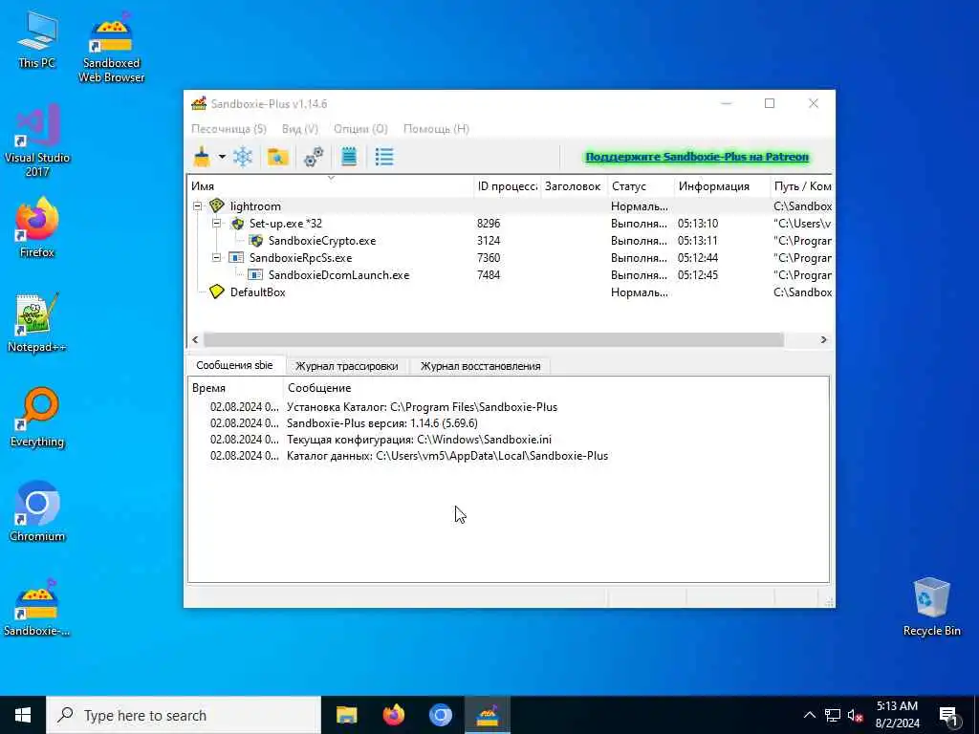This screenshot has height=734, width=979.
Task: Open the Firefox desktop shortcut
Action: coord(37,227)
